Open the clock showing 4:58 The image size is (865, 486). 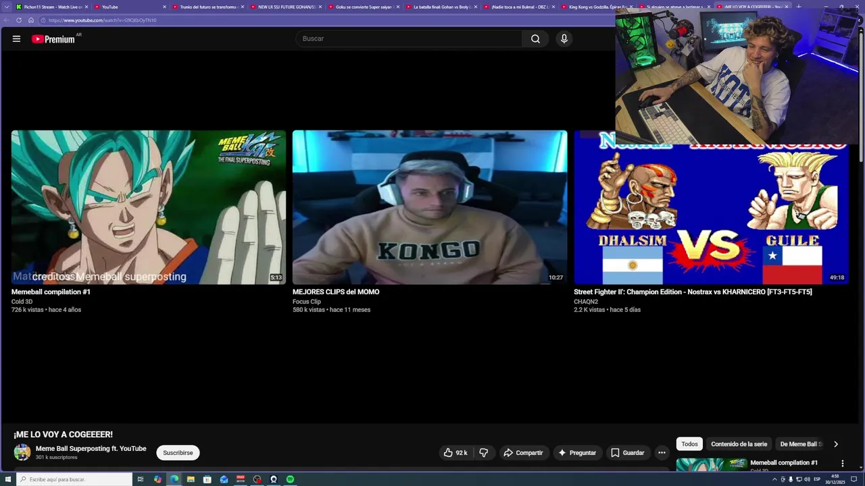pos(835,479)
